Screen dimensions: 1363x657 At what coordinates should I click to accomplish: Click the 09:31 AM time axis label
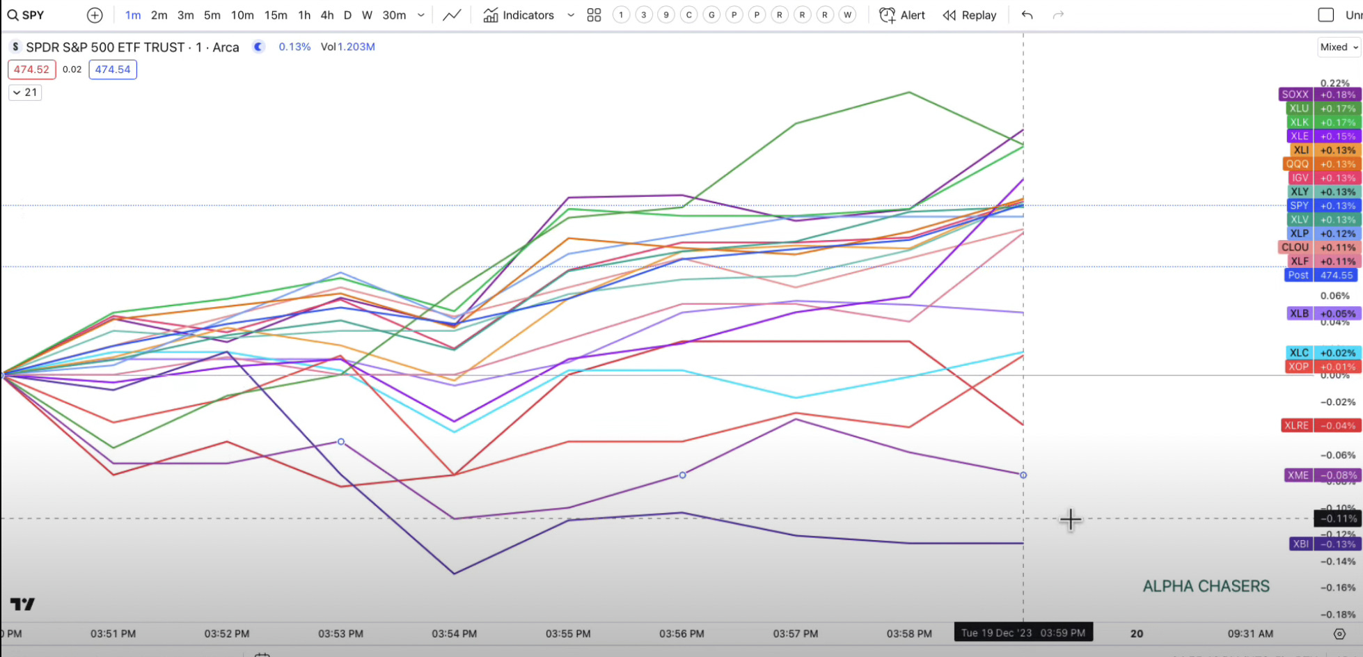click(x=1250, y=633)
